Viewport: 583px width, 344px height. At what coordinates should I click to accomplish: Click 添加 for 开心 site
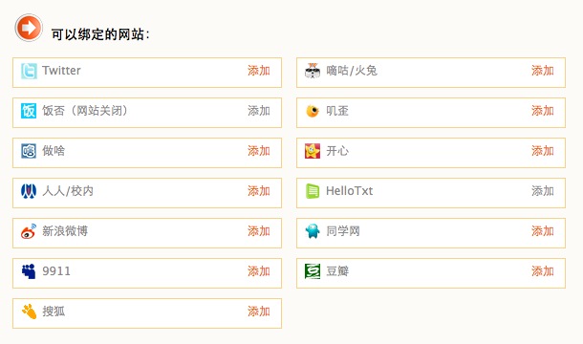[543, 151]
